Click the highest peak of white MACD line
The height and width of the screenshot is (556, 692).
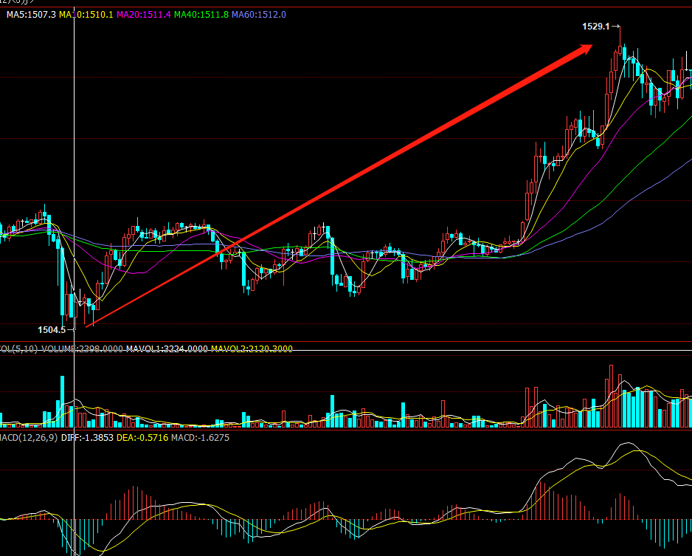[629, 444]
